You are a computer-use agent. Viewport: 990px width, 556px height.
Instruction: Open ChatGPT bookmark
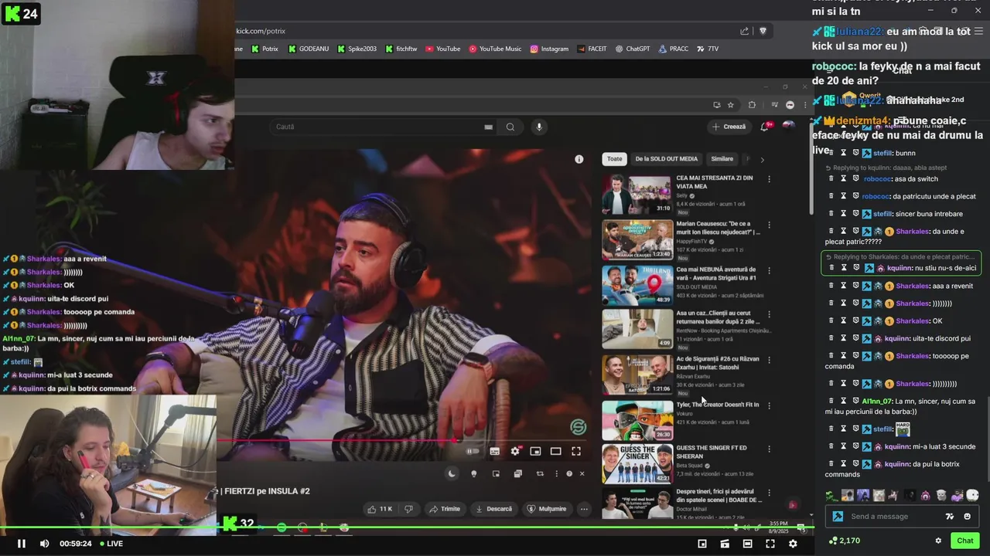[633, 49]
